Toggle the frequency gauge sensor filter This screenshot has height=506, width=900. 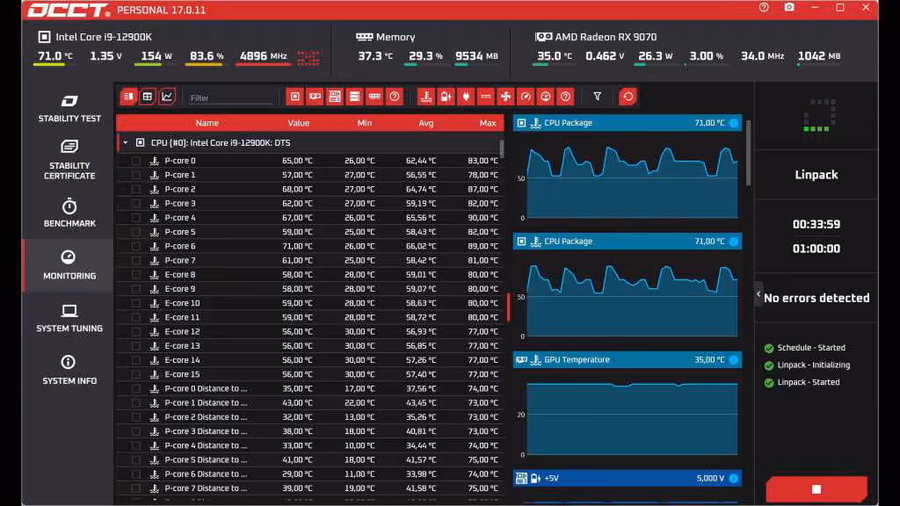[x=526, y=97]
